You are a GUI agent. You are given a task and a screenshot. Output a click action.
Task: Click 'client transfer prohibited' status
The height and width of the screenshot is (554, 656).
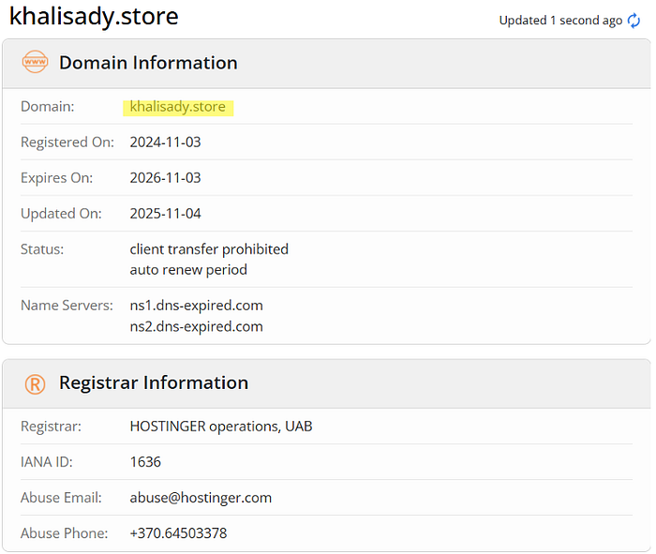tap(209, 249)
